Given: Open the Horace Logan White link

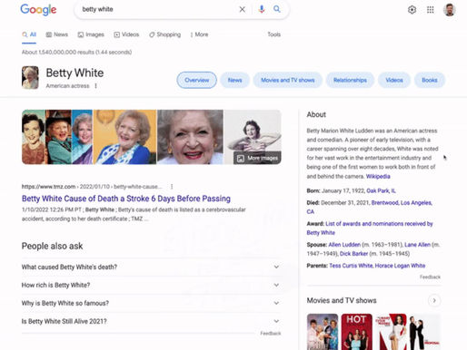Looking at the screenshot, I should click(x=400, y=266).
